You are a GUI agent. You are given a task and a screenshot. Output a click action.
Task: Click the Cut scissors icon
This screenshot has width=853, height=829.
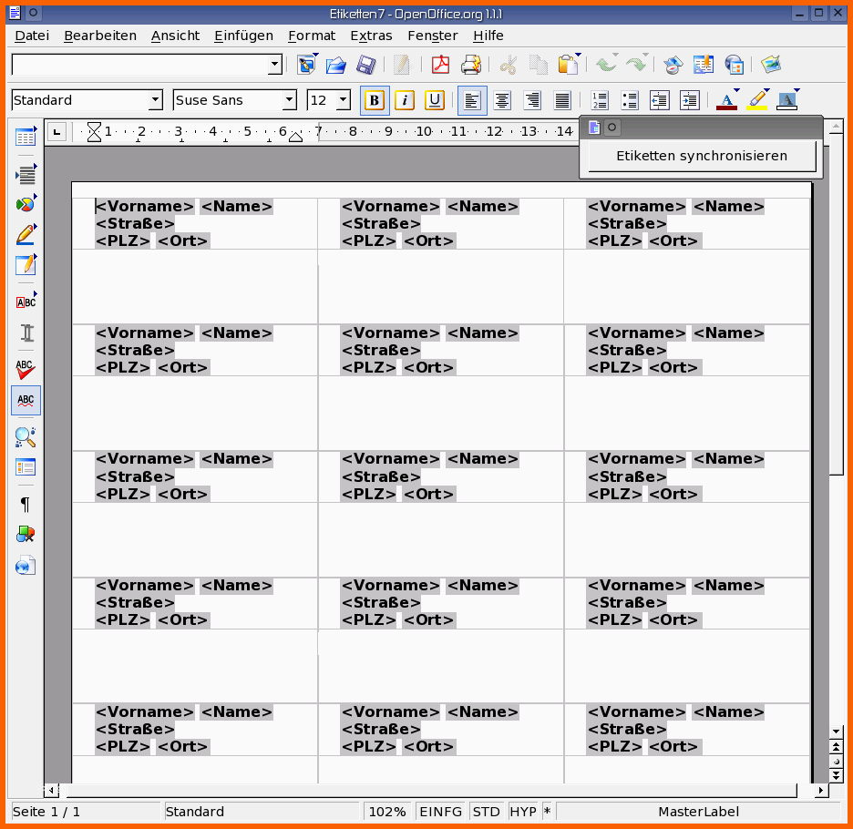(509, 65)
